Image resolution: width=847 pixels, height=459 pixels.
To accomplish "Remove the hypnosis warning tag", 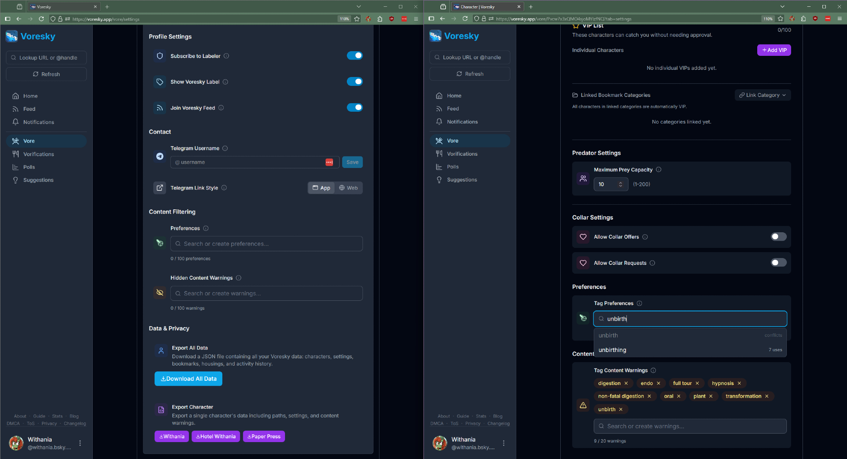I will (x=739, y=383).
